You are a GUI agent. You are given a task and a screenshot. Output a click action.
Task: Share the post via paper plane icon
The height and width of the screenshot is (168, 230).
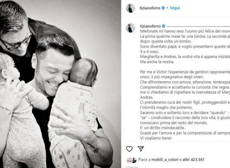141,149
